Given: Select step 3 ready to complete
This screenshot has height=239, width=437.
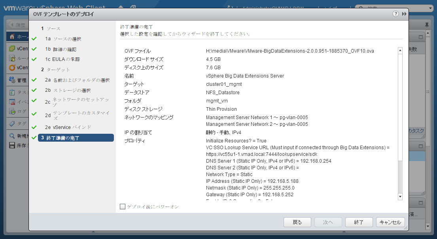Looking at the screenshot, I should [x=76, y=138].
